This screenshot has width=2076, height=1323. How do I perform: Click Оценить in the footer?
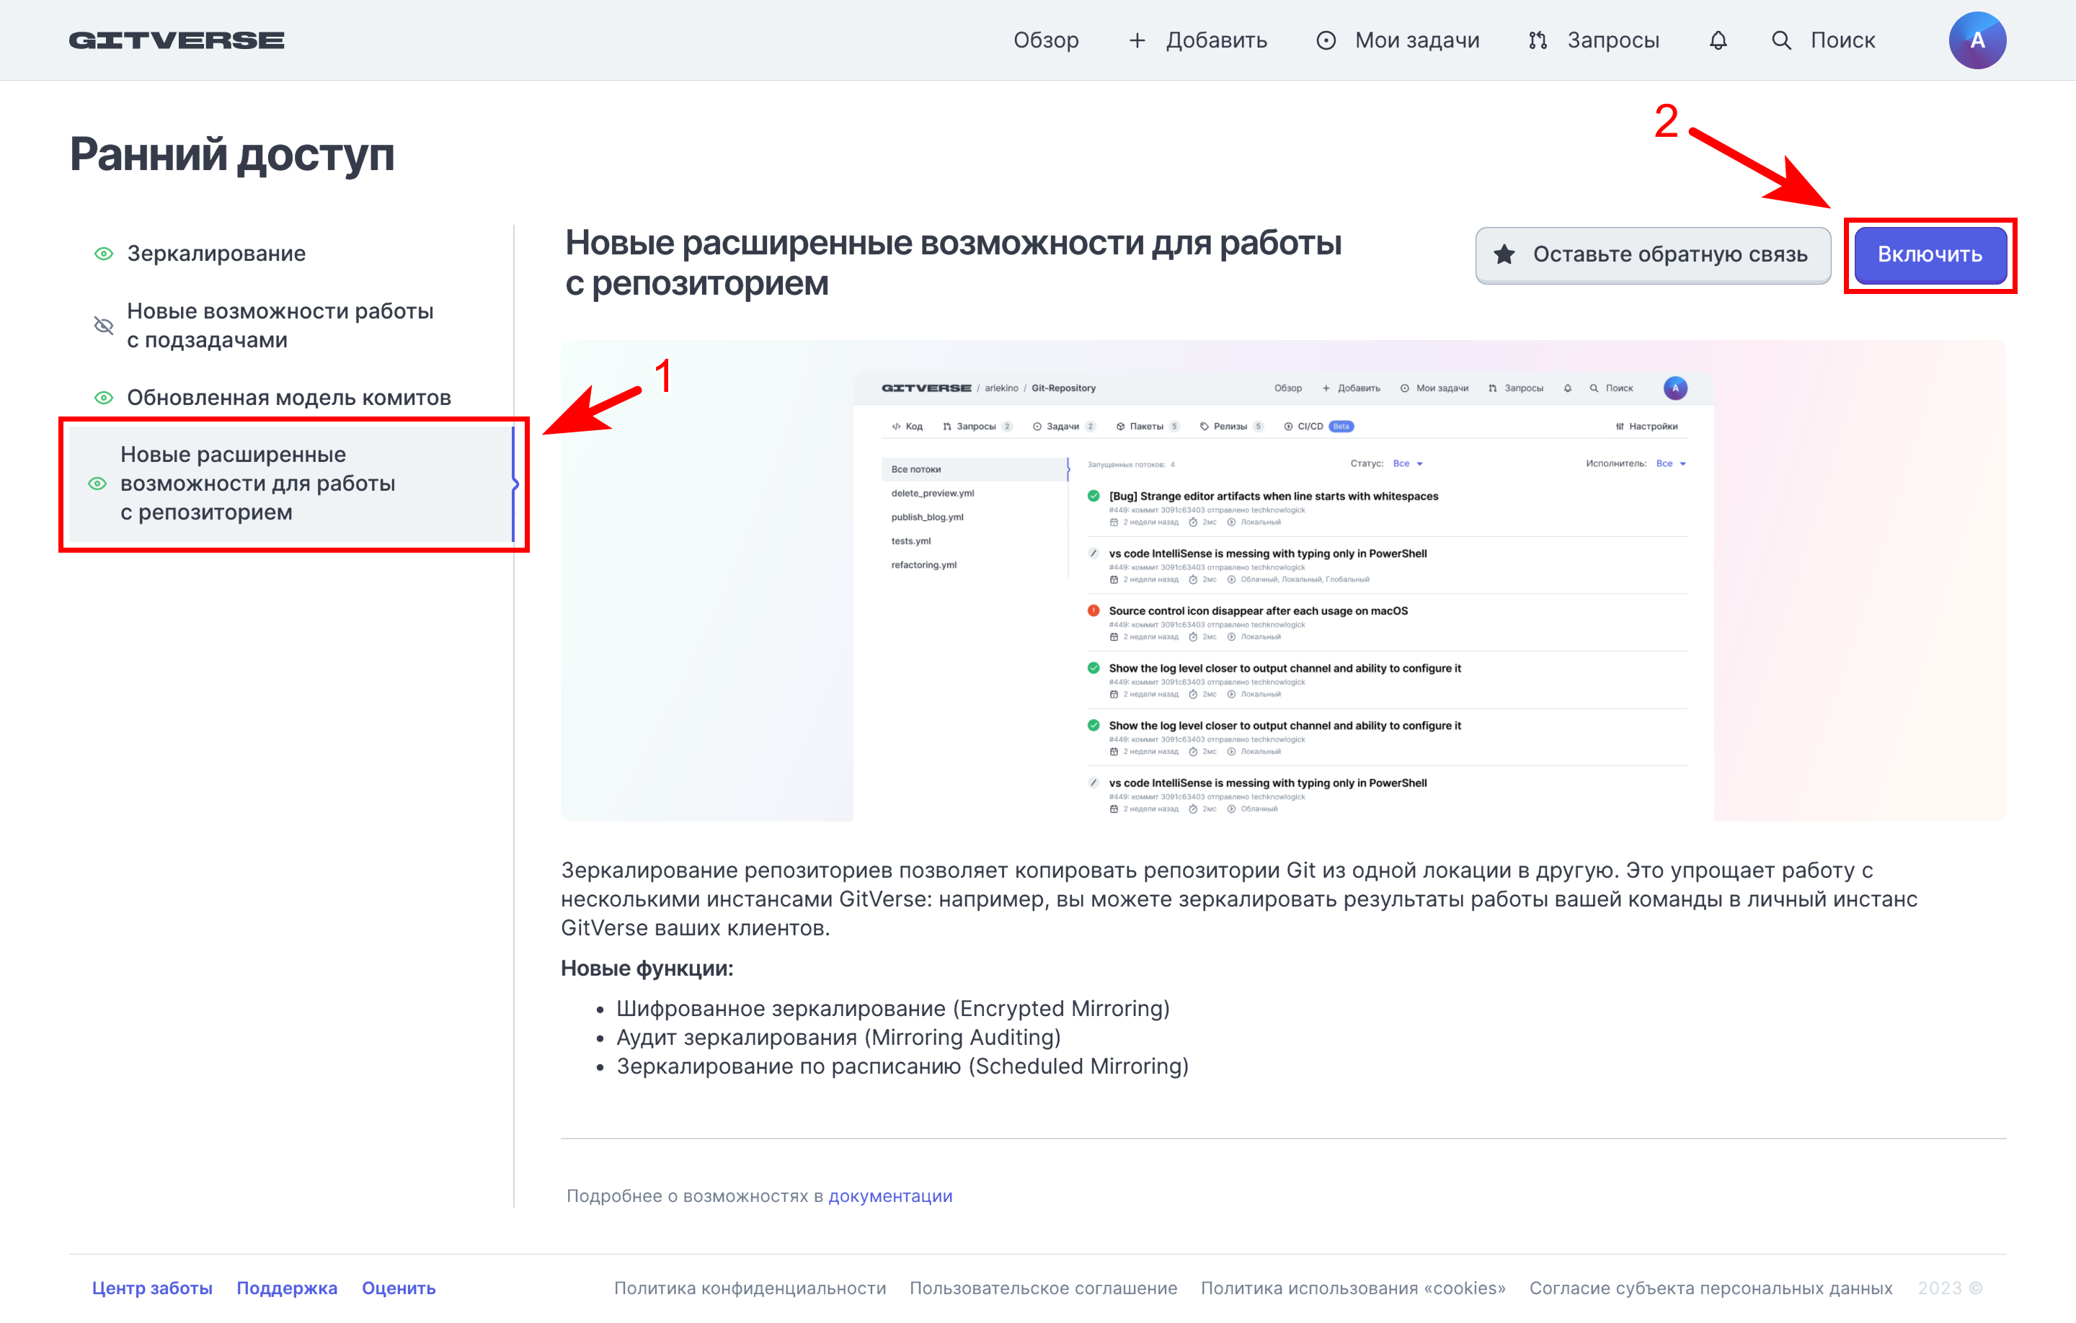click(399, 1288)
